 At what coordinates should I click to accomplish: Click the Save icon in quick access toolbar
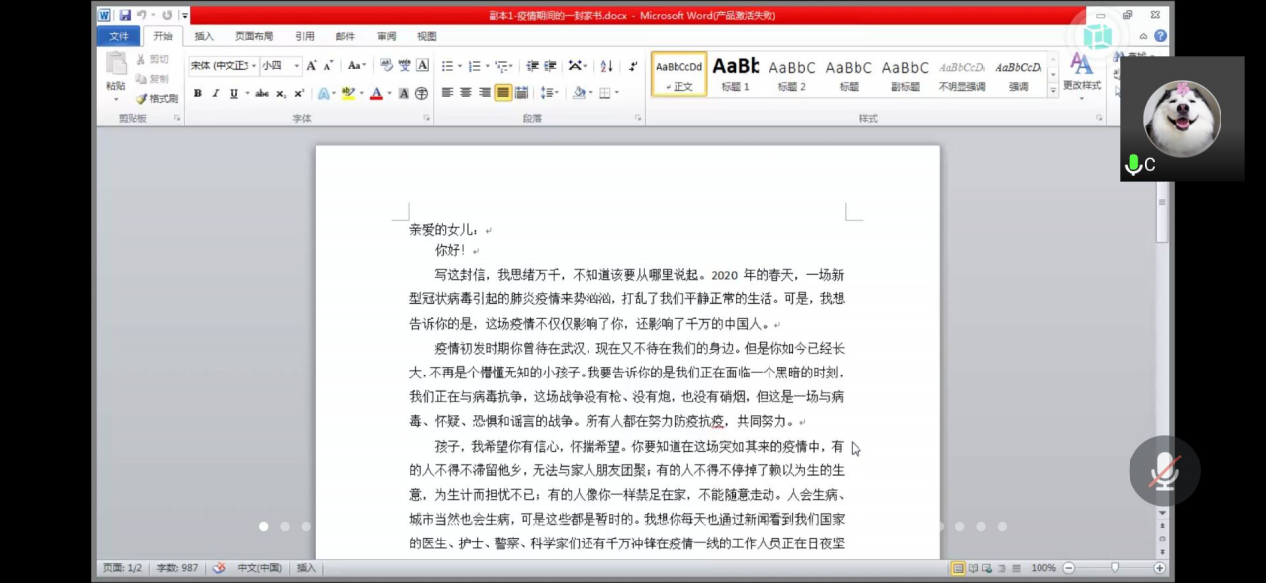(125, 15)
